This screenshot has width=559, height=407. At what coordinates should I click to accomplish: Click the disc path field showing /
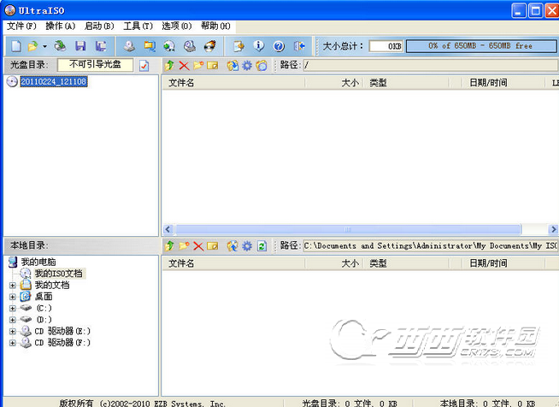click(x=430, y=65)
